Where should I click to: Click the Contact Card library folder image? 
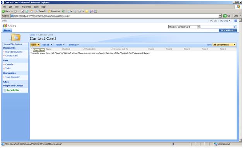point(15,37)
